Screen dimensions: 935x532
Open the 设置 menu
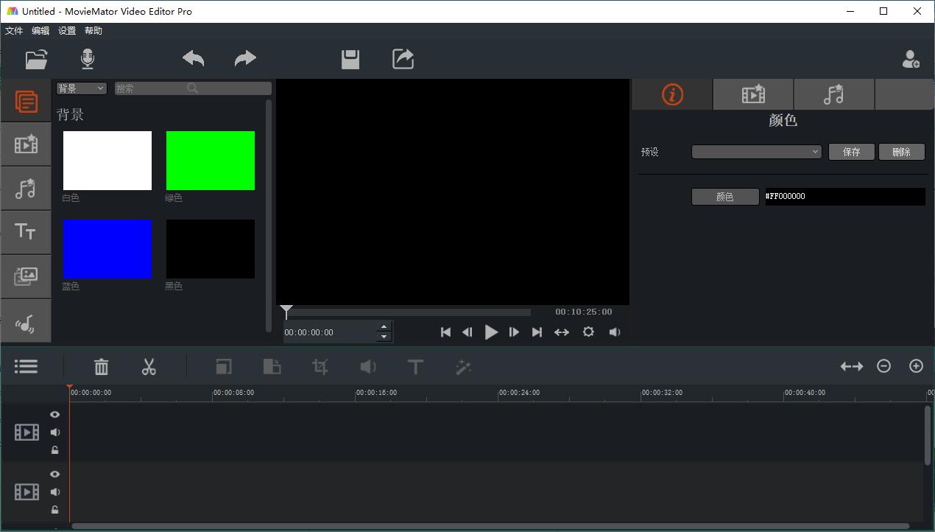(x=67, y=31)
